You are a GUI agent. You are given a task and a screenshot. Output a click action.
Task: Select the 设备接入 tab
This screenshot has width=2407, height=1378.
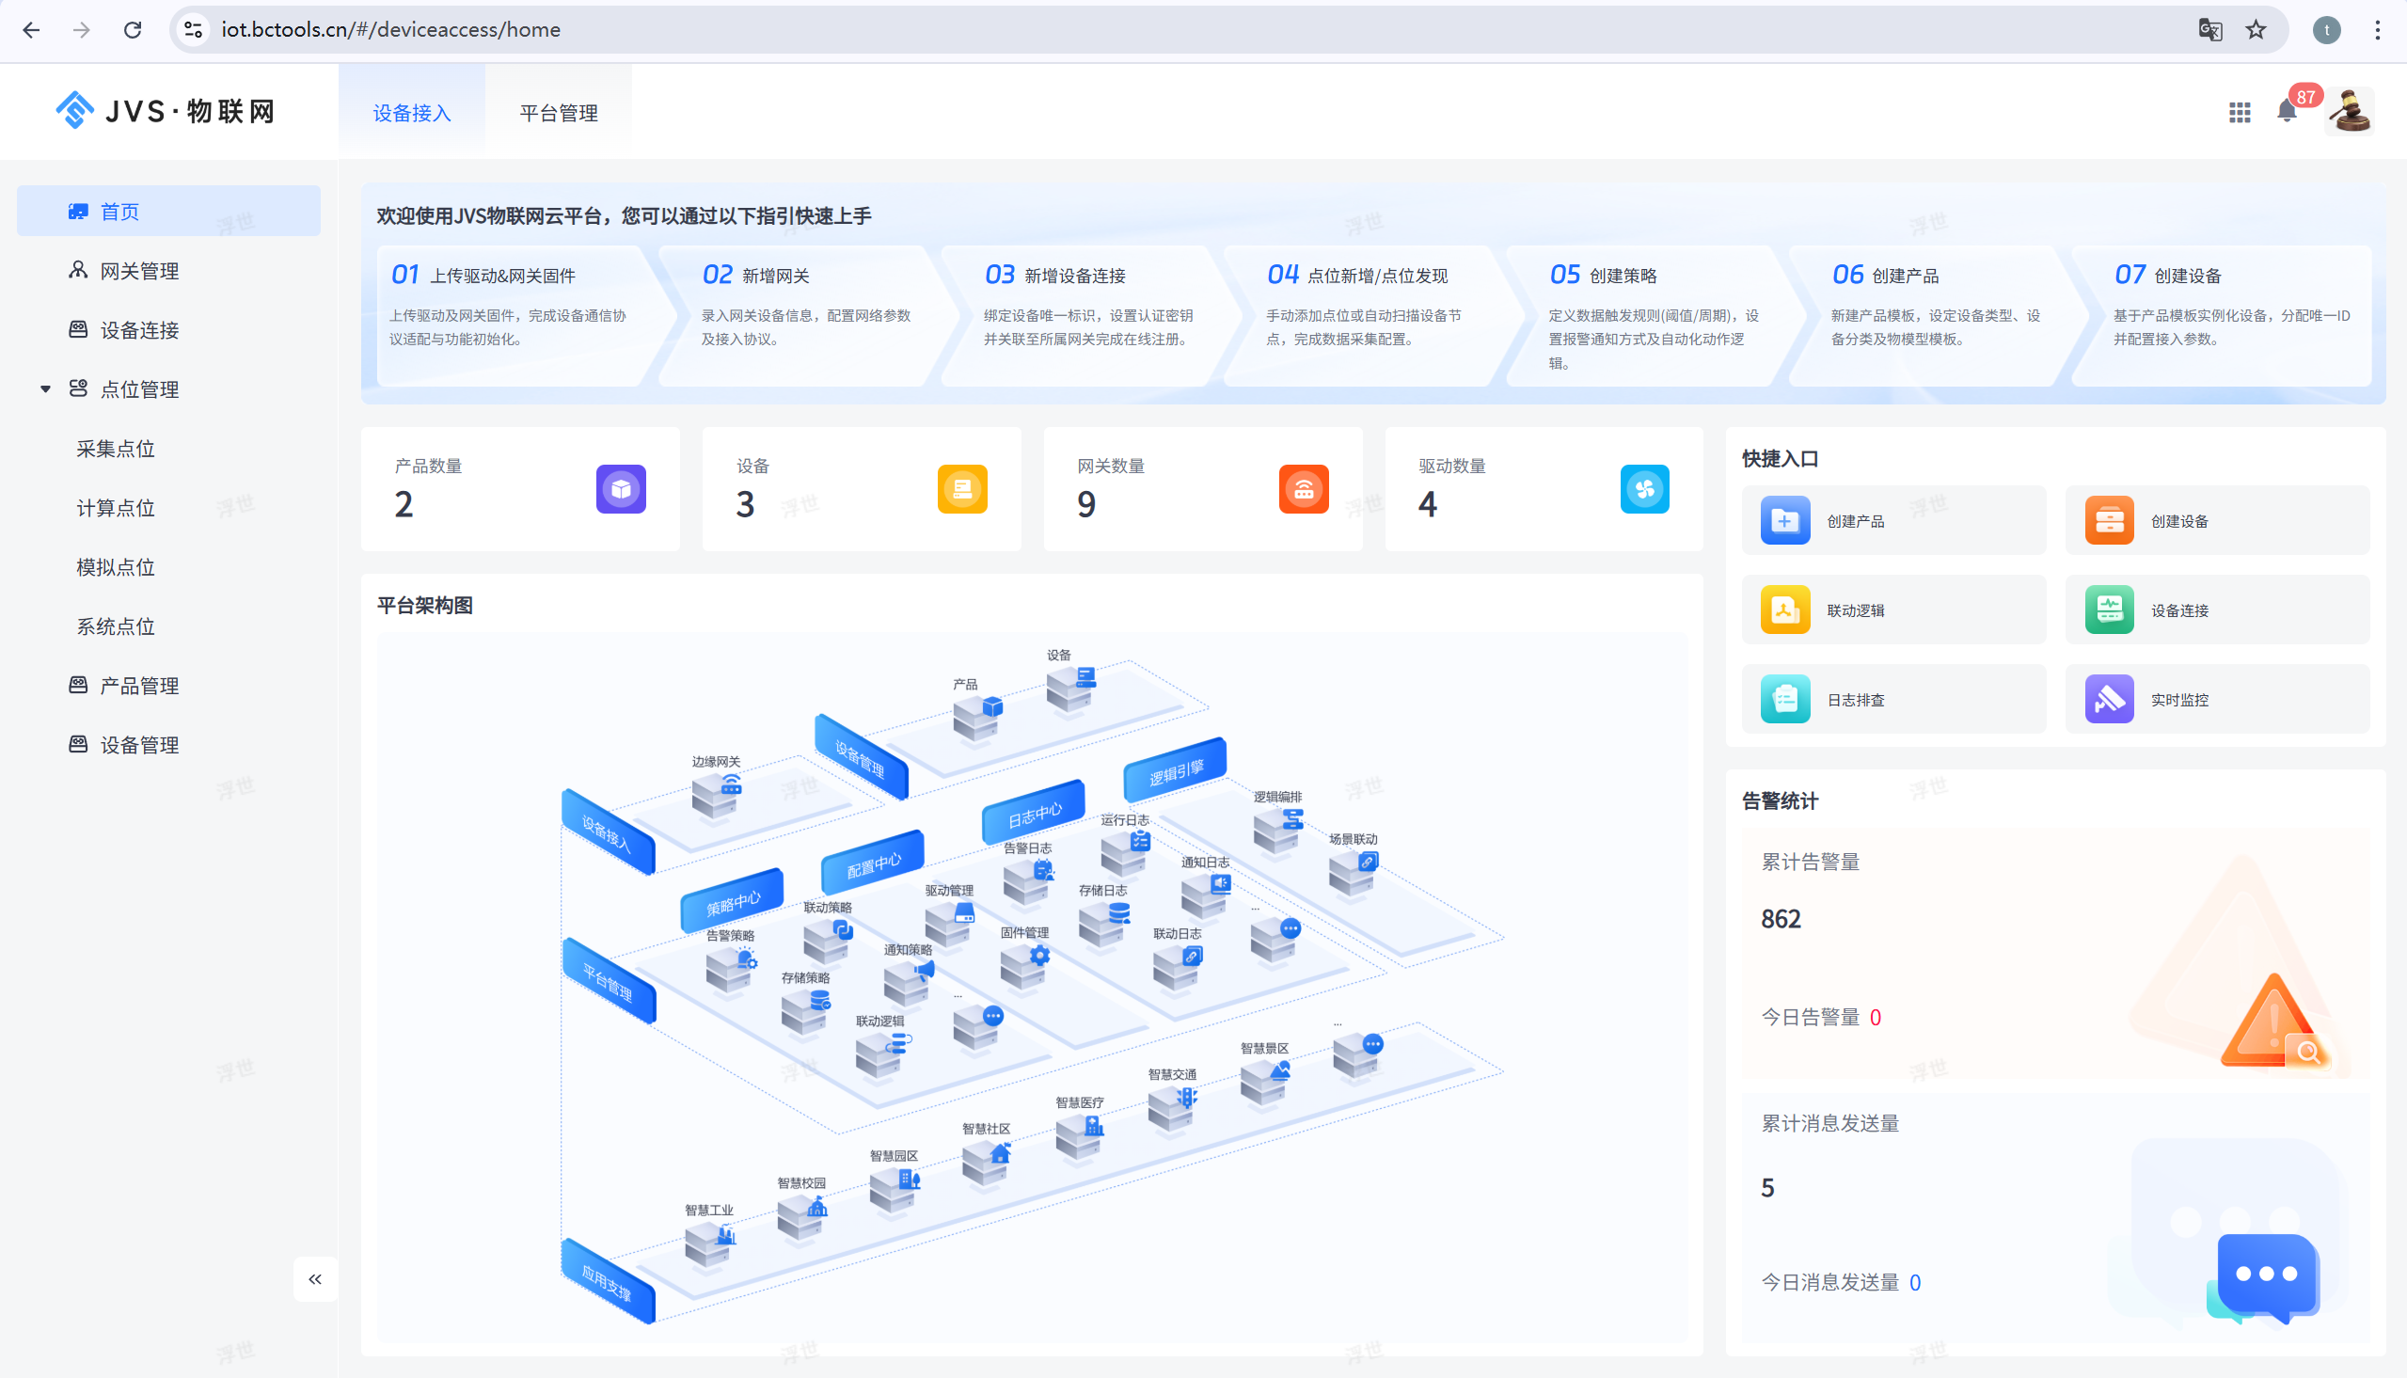[412, 113]
